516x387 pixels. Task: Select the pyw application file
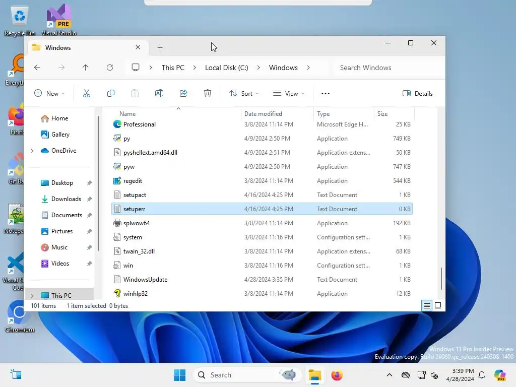coord(262,167)
